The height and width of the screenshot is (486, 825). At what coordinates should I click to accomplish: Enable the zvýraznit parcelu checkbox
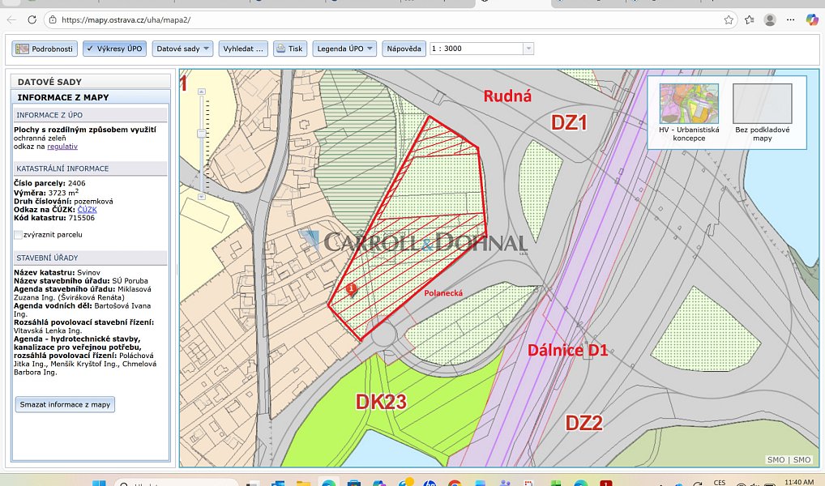pos(18,235)
